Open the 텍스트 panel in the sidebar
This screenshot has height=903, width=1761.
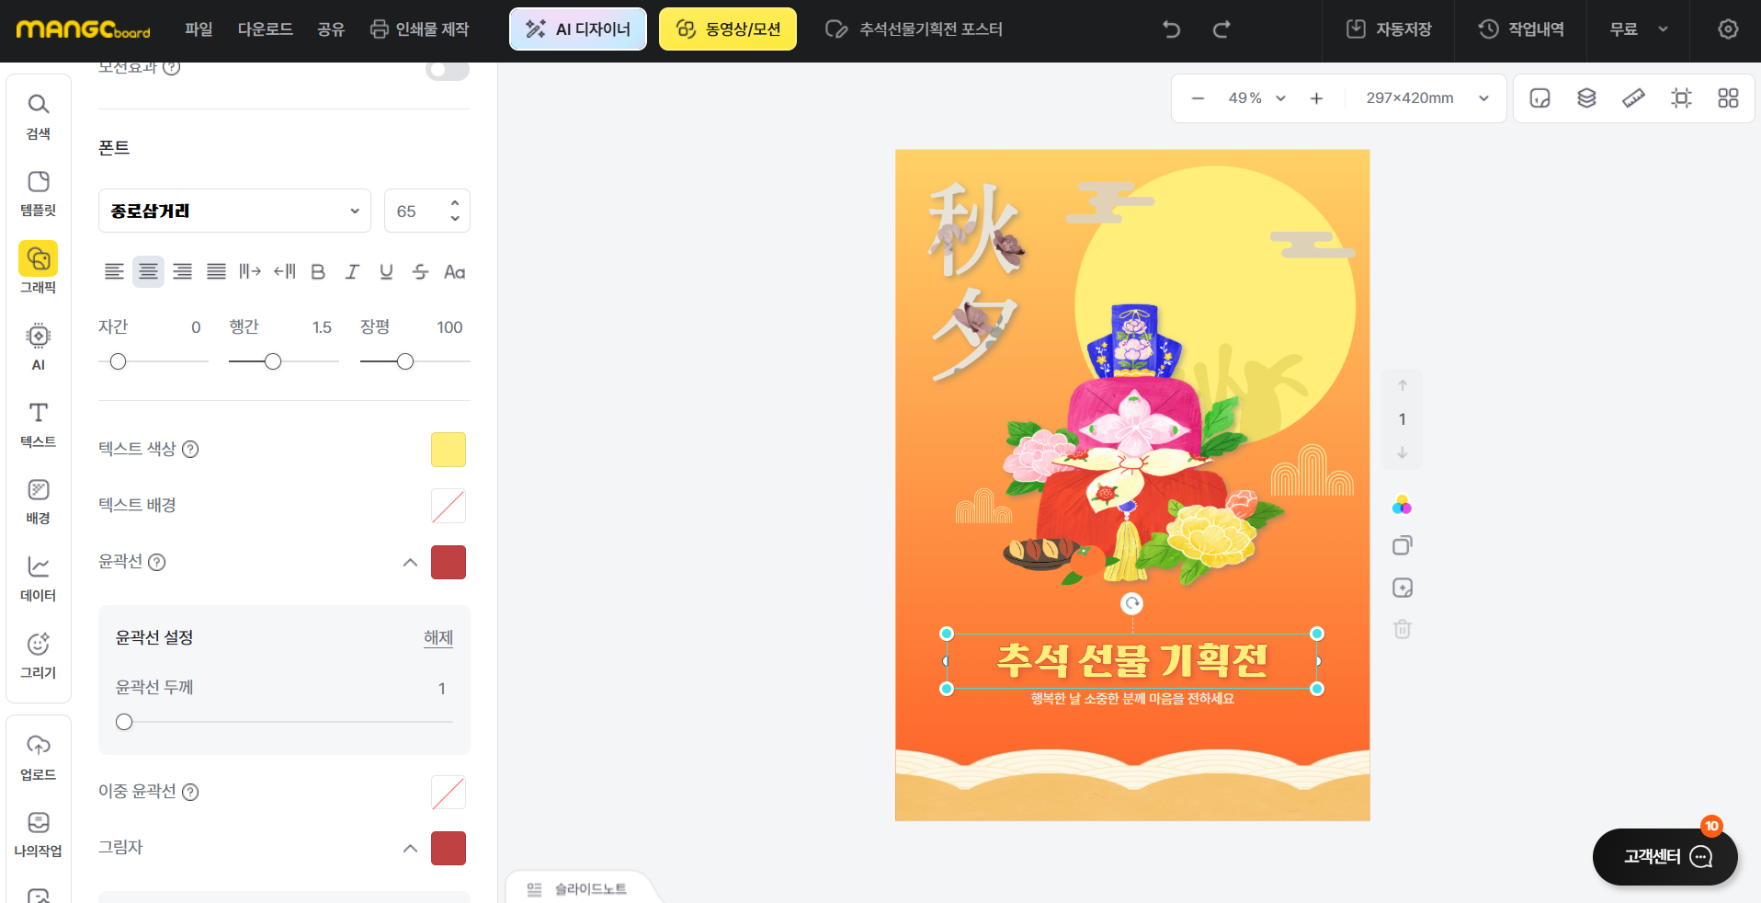coord(38,424)
